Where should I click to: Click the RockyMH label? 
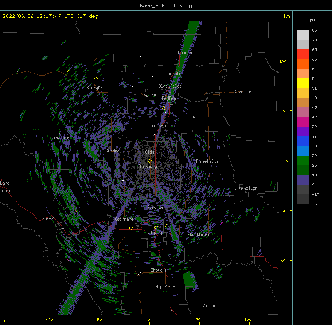[x=94, y=87]
